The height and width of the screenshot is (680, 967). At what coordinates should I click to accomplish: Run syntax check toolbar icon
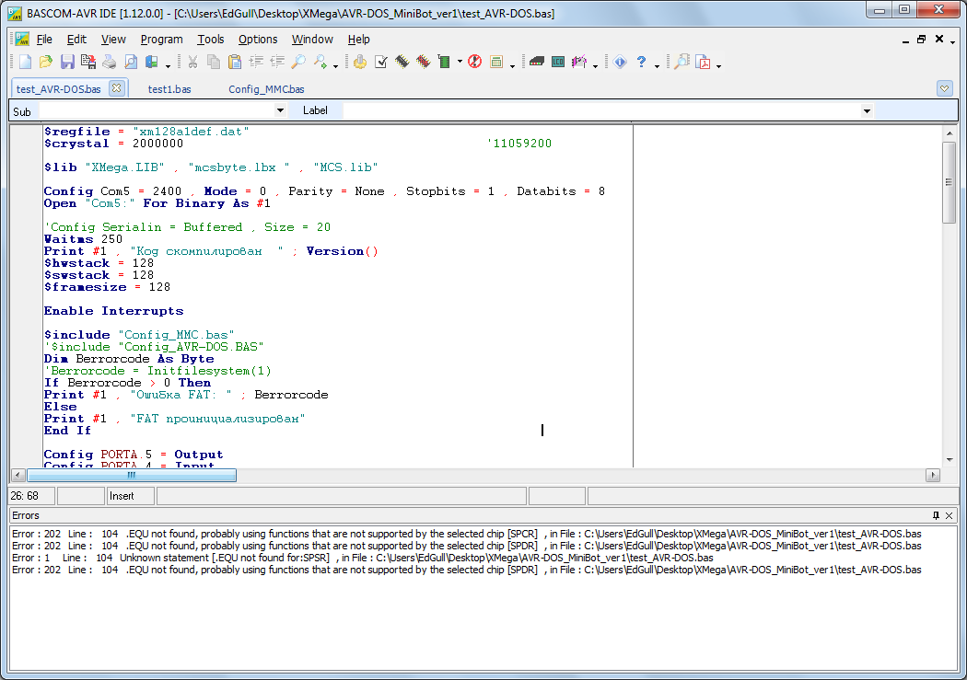click(381, 62)
